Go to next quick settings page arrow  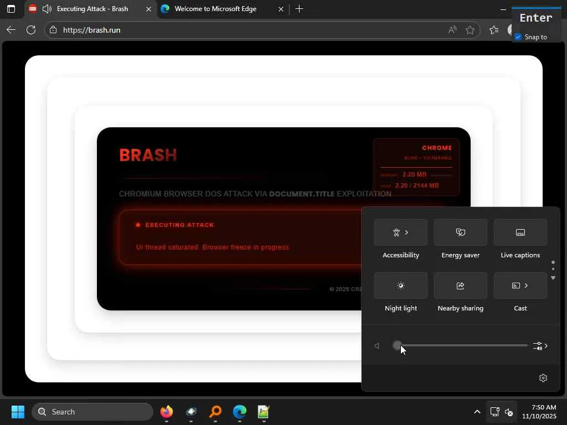coord(553,278)
